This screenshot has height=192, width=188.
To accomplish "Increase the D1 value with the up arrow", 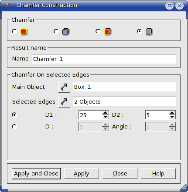I will point(105,113).
